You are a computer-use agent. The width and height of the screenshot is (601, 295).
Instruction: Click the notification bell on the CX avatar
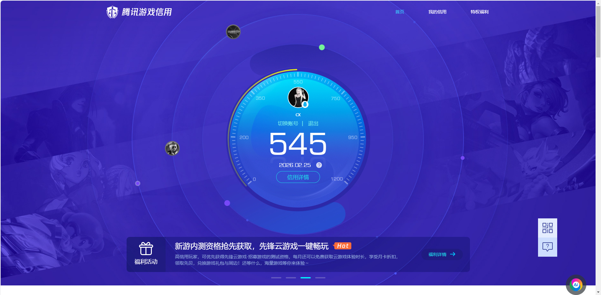tap(305, 104)
